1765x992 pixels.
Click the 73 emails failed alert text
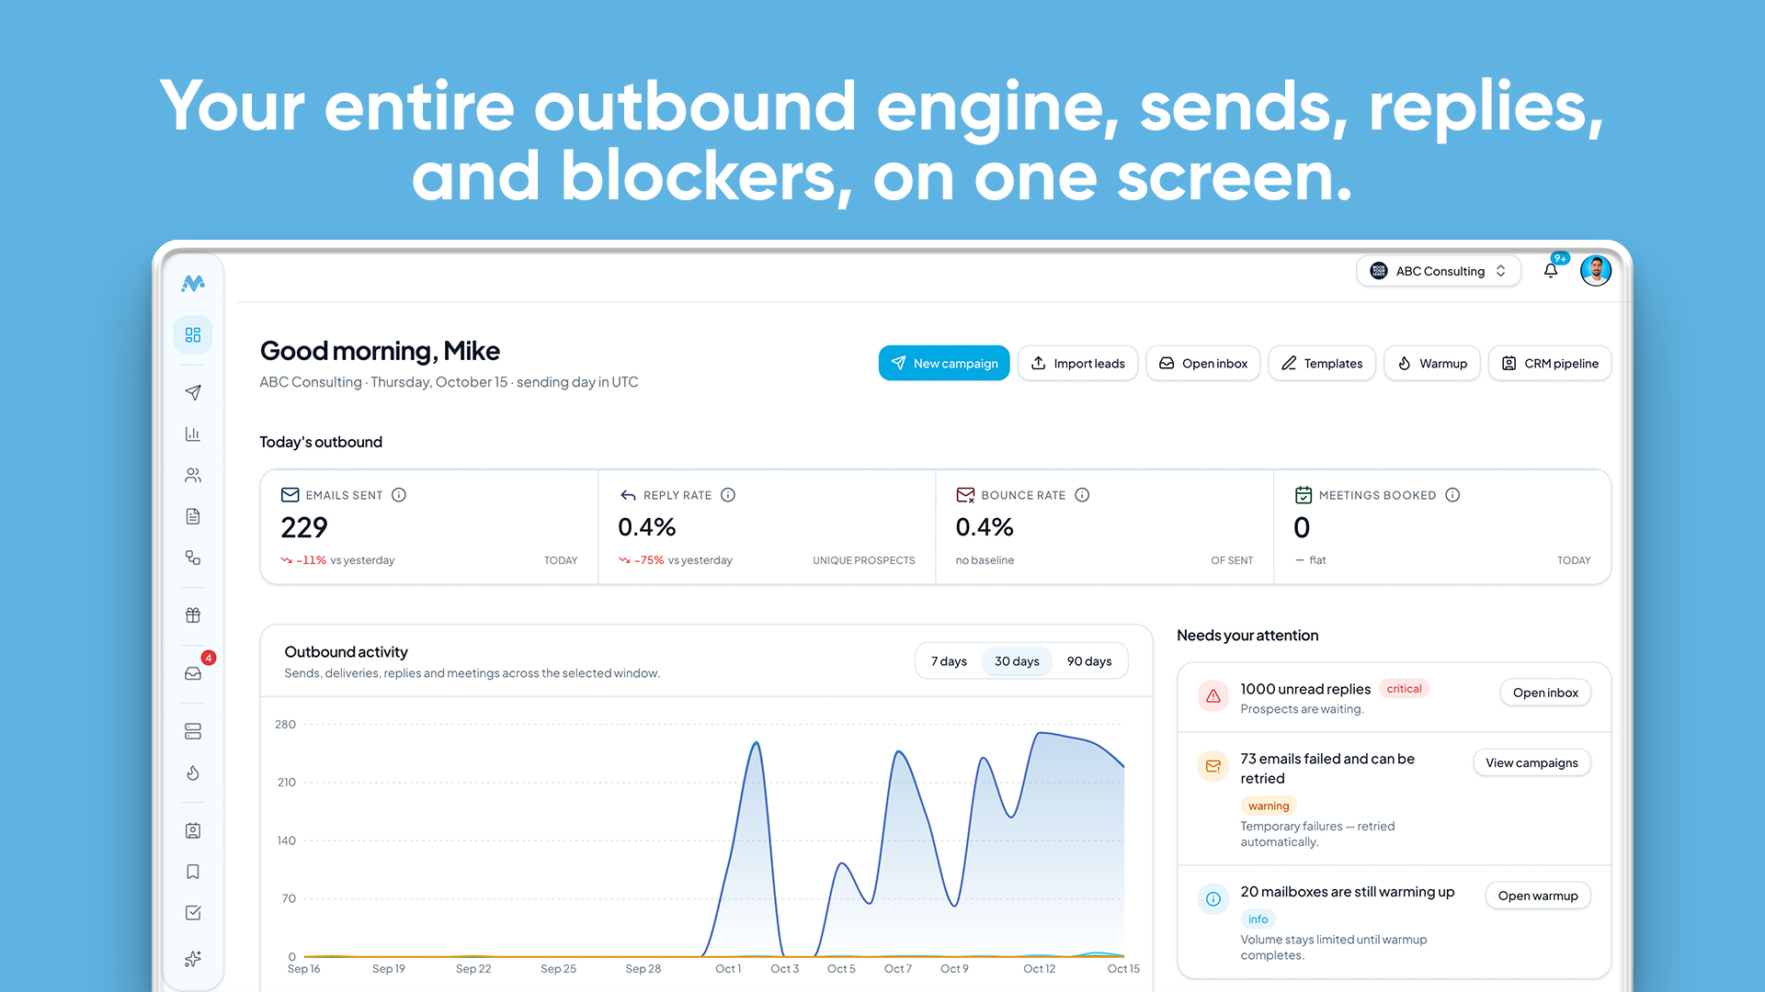pos(1327,769)
